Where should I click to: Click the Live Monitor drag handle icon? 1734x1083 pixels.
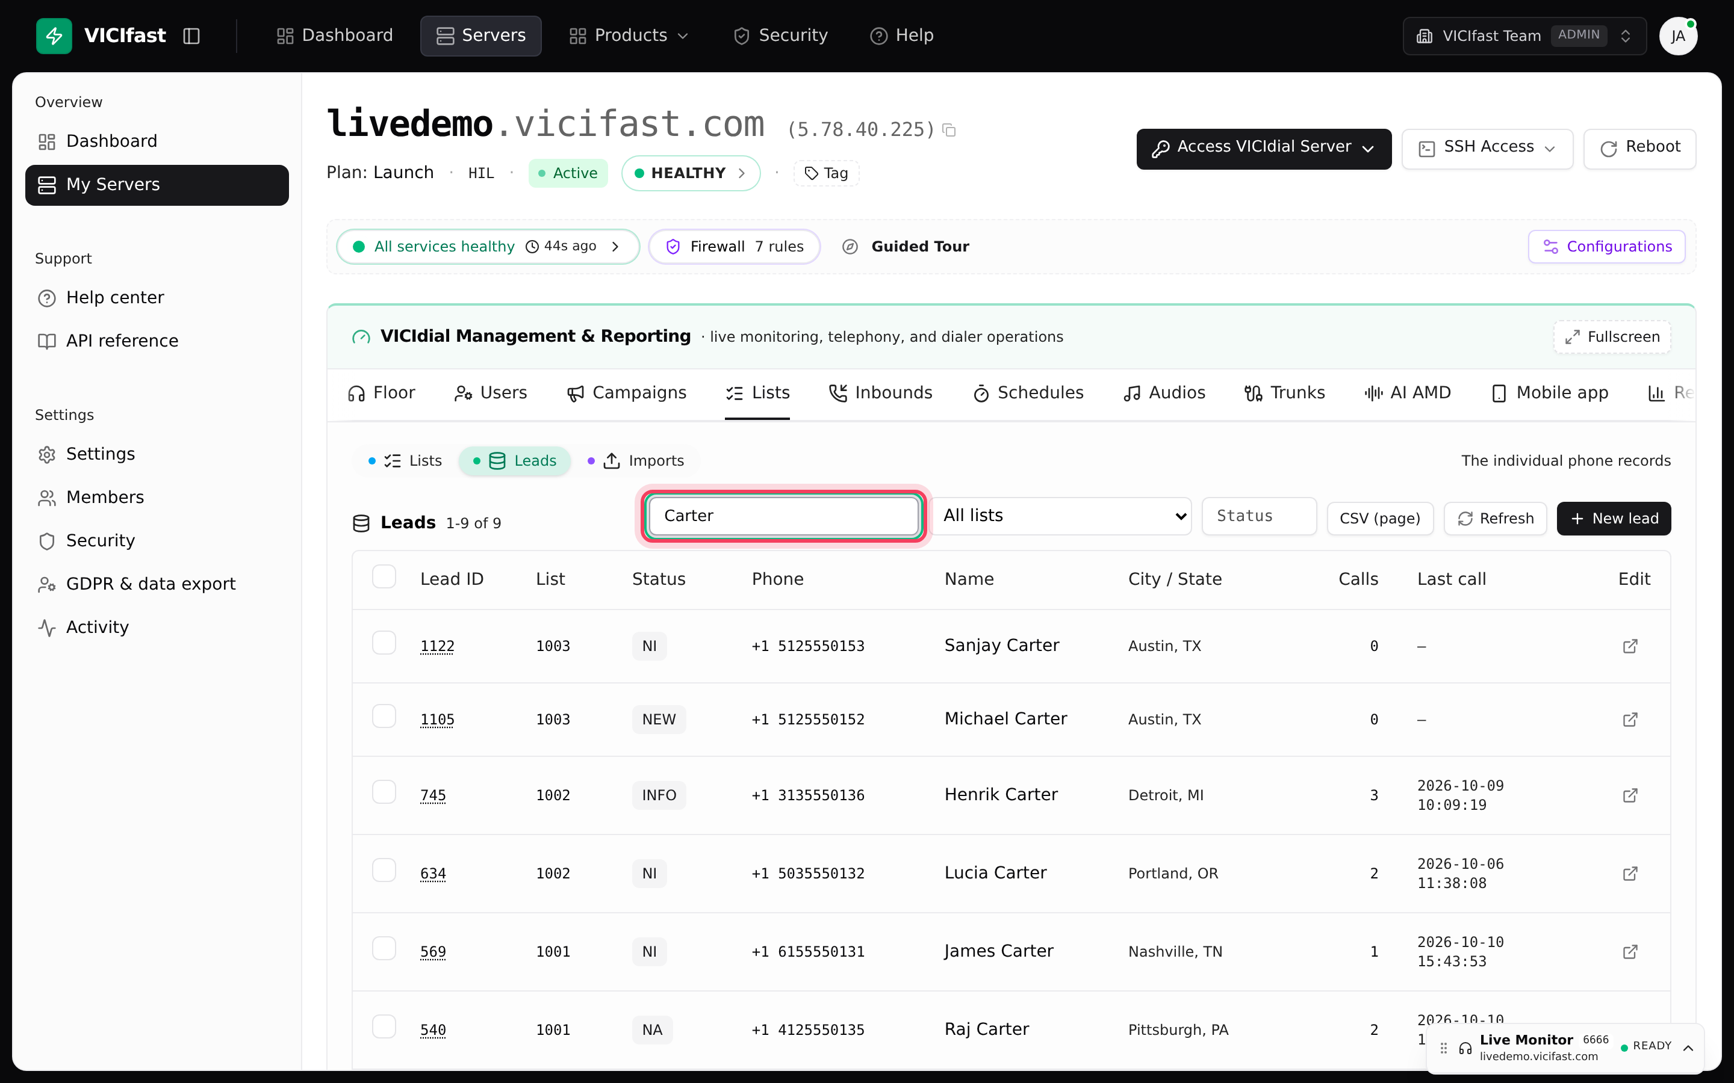1444,1047
